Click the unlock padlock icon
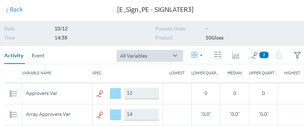The width and height of the screenshot is (304, 126). click(x=279, y=55)
